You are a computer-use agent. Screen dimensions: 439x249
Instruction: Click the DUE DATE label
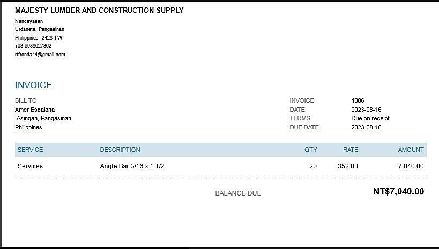304,127
